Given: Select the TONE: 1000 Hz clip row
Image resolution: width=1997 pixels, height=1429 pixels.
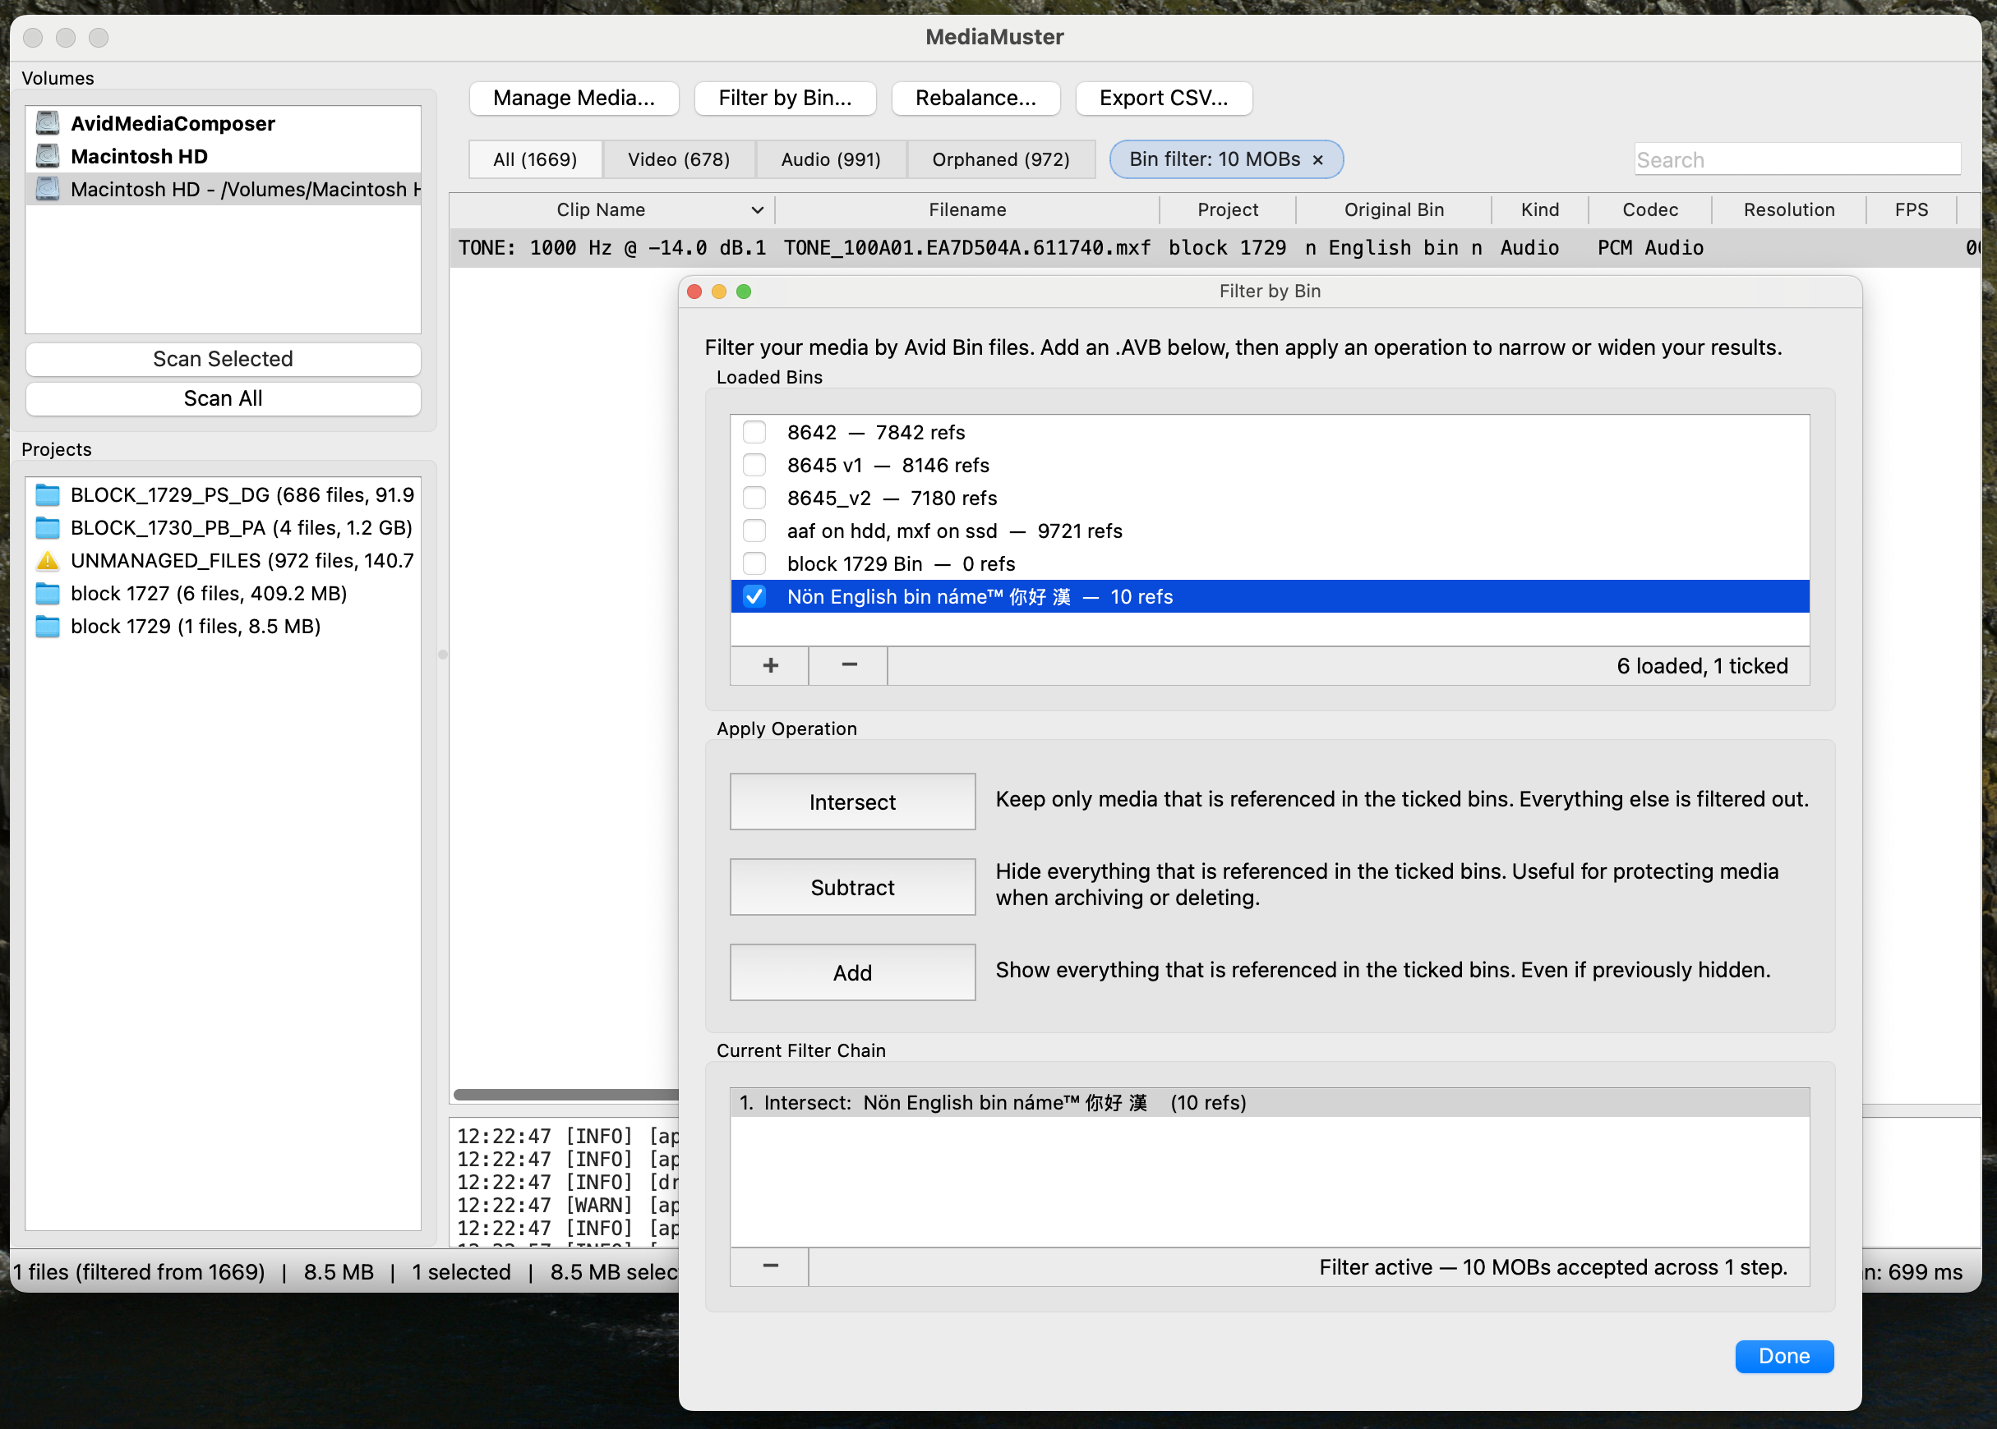Looking at the screenshot, I should (1215, 248).
